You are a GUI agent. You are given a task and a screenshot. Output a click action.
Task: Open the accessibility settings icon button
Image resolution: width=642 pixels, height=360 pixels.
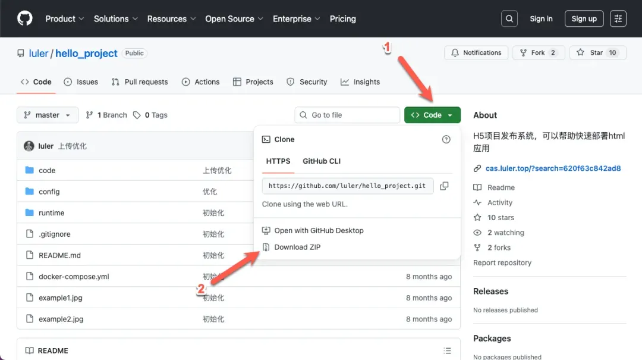coord(618,19)
